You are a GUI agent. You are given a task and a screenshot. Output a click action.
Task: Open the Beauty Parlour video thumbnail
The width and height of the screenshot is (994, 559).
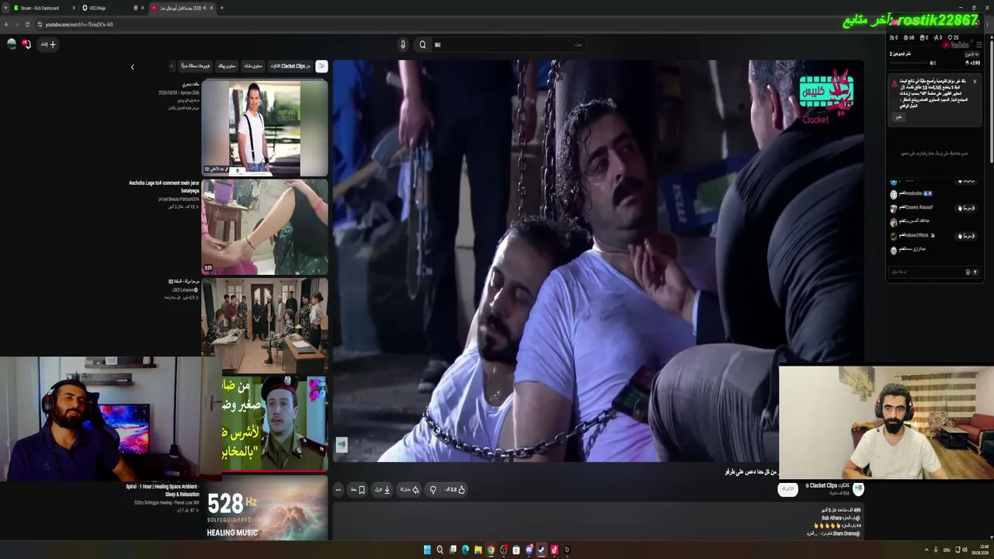pyautogui.click(x=265, y=227)
